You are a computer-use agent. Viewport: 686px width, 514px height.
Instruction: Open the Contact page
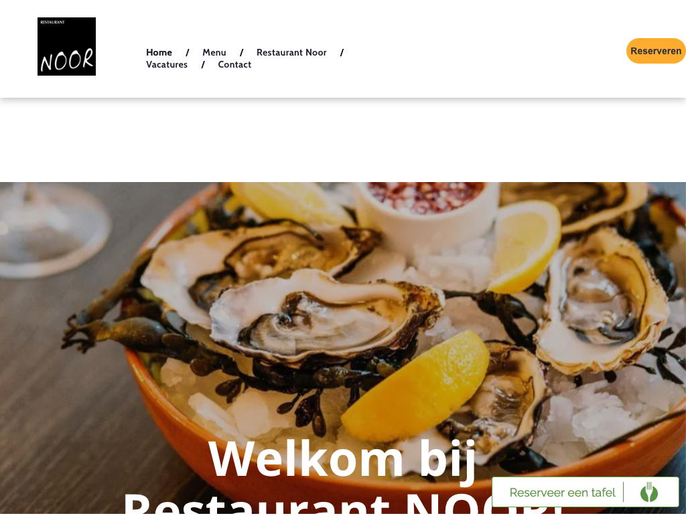[x=234, y=65]
